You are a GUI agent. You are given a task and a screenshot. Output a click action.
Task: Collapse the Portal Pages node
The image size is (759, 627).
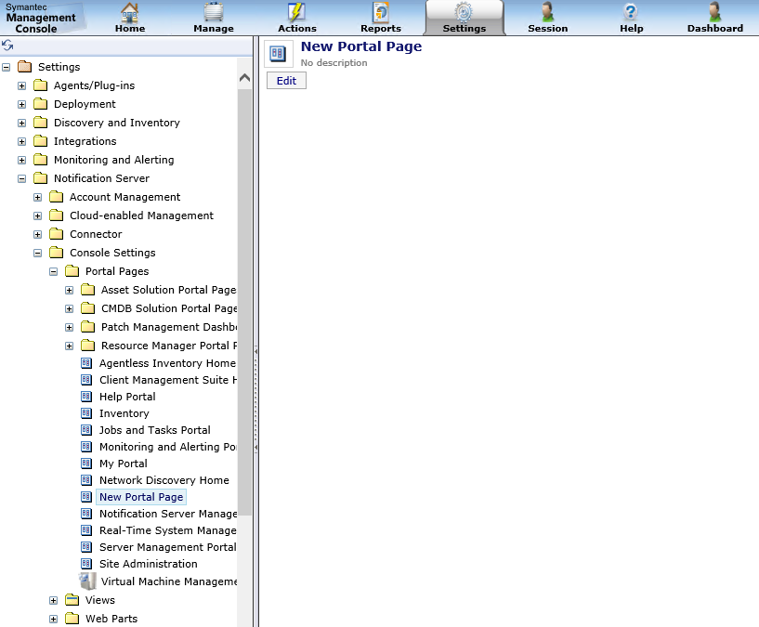coord(54,271)
